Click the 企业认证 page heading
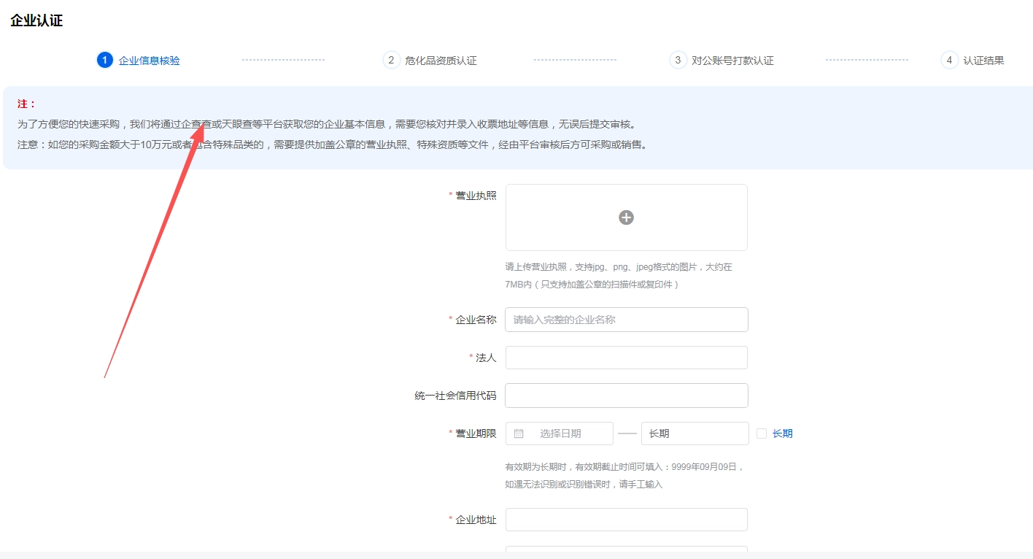 pos(36,20)
